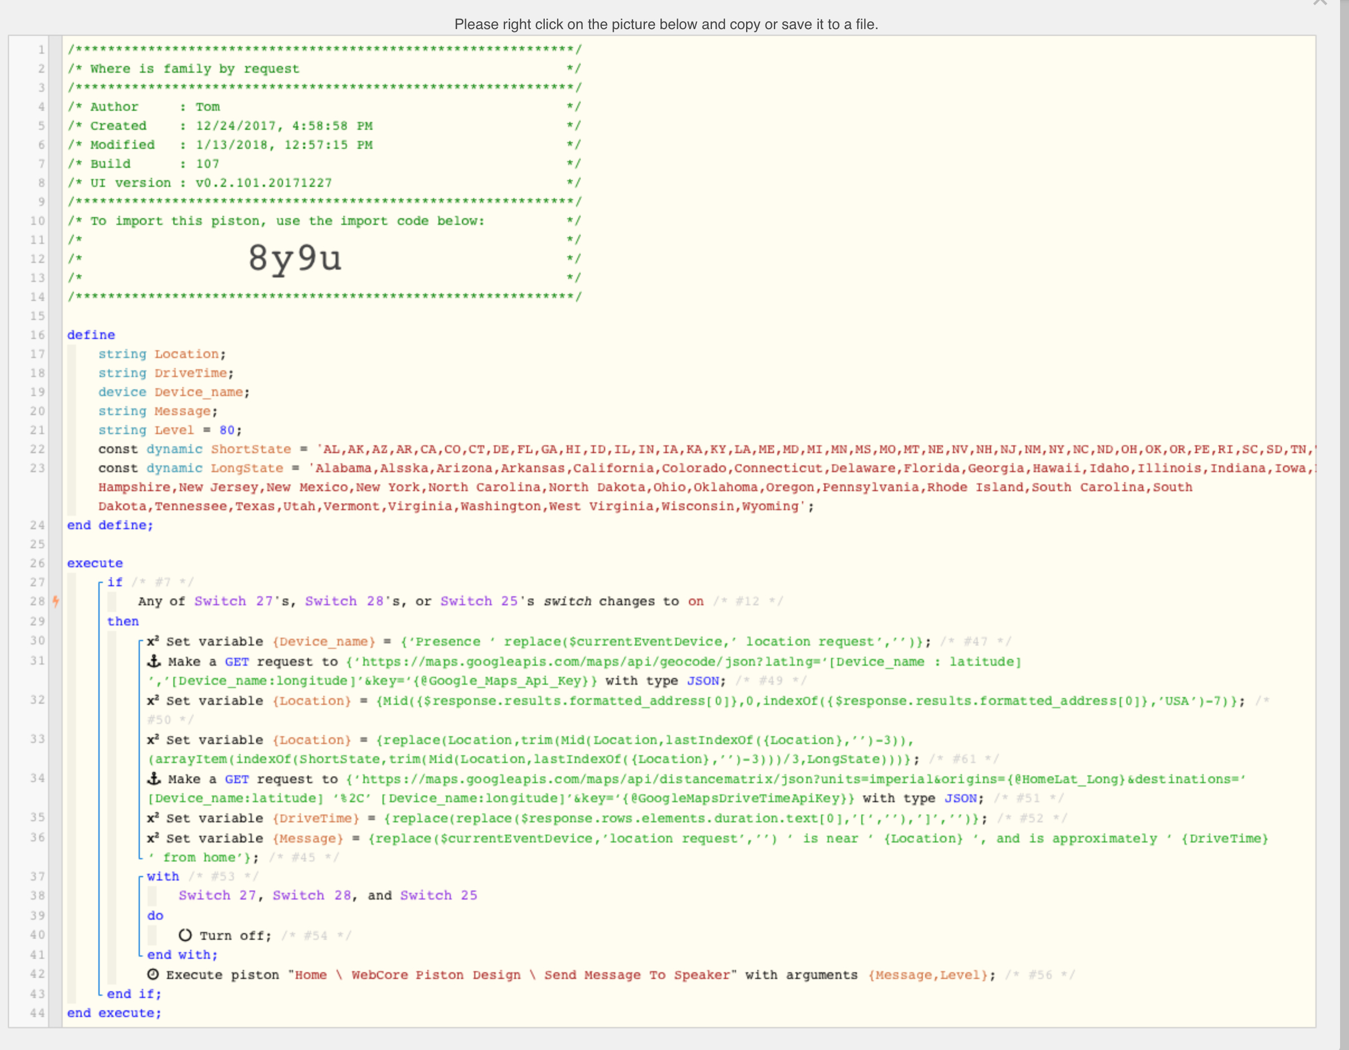Click the 'do' keyword on line 39
1349x1050 pixels.
(155, 915)
